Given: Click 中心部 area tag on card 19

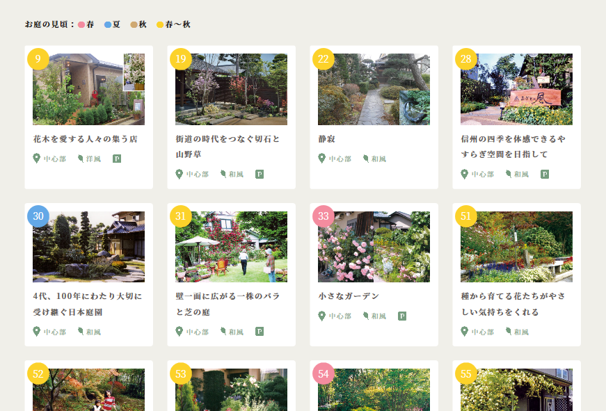Looking at the screenshot, I should pyautogui.click(x=198, y=175).
